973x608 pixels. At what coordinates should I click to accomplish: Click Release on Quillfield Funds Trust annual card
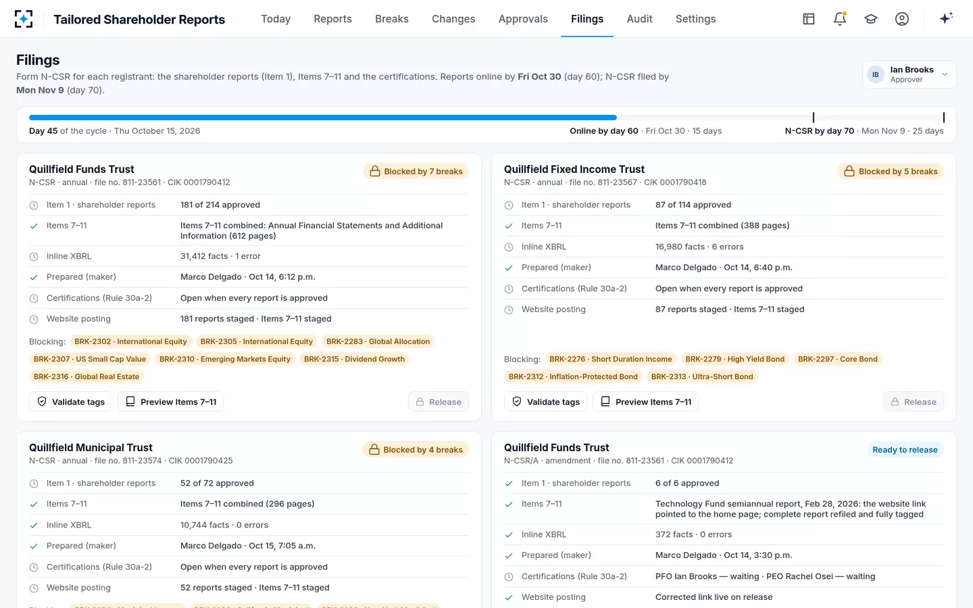[439, 402]
